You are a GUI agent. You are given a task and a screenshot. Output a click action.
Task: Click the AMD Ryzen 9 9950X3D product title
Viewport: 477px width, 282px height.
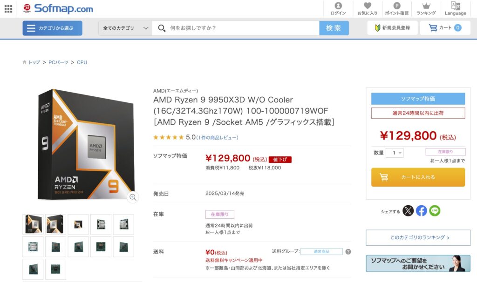tap(244, 111)
